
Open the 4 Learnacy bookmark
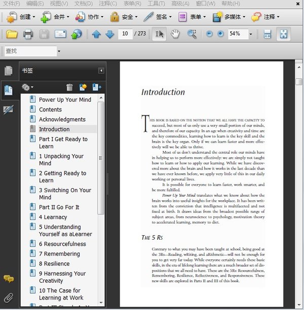[53, 217]
